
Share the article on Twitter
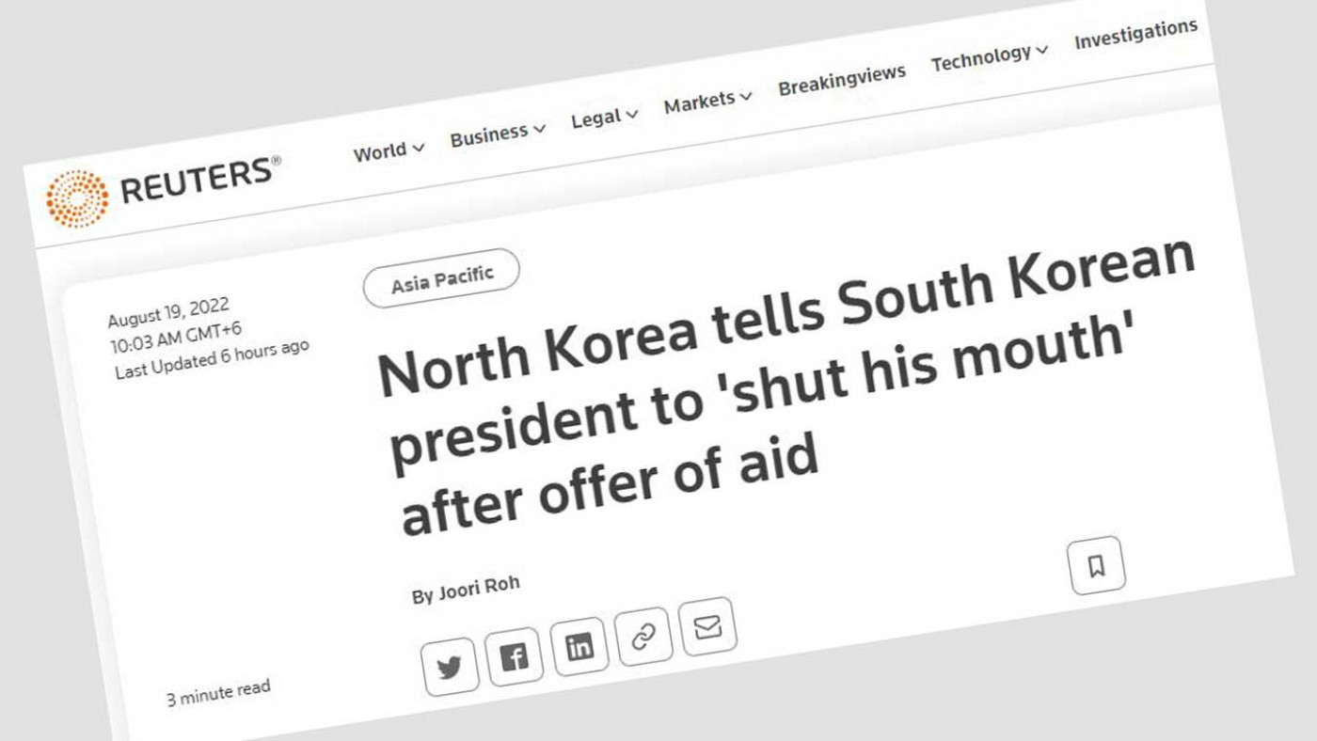pos(450,667)
